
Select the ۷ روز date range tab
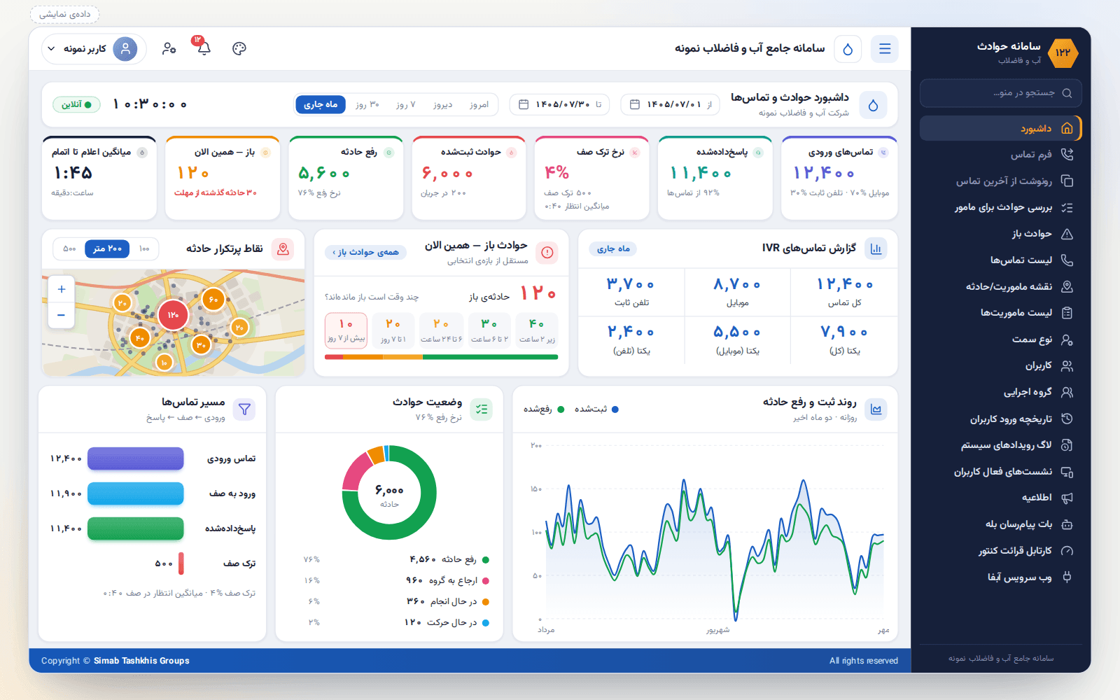coord(405,104)
